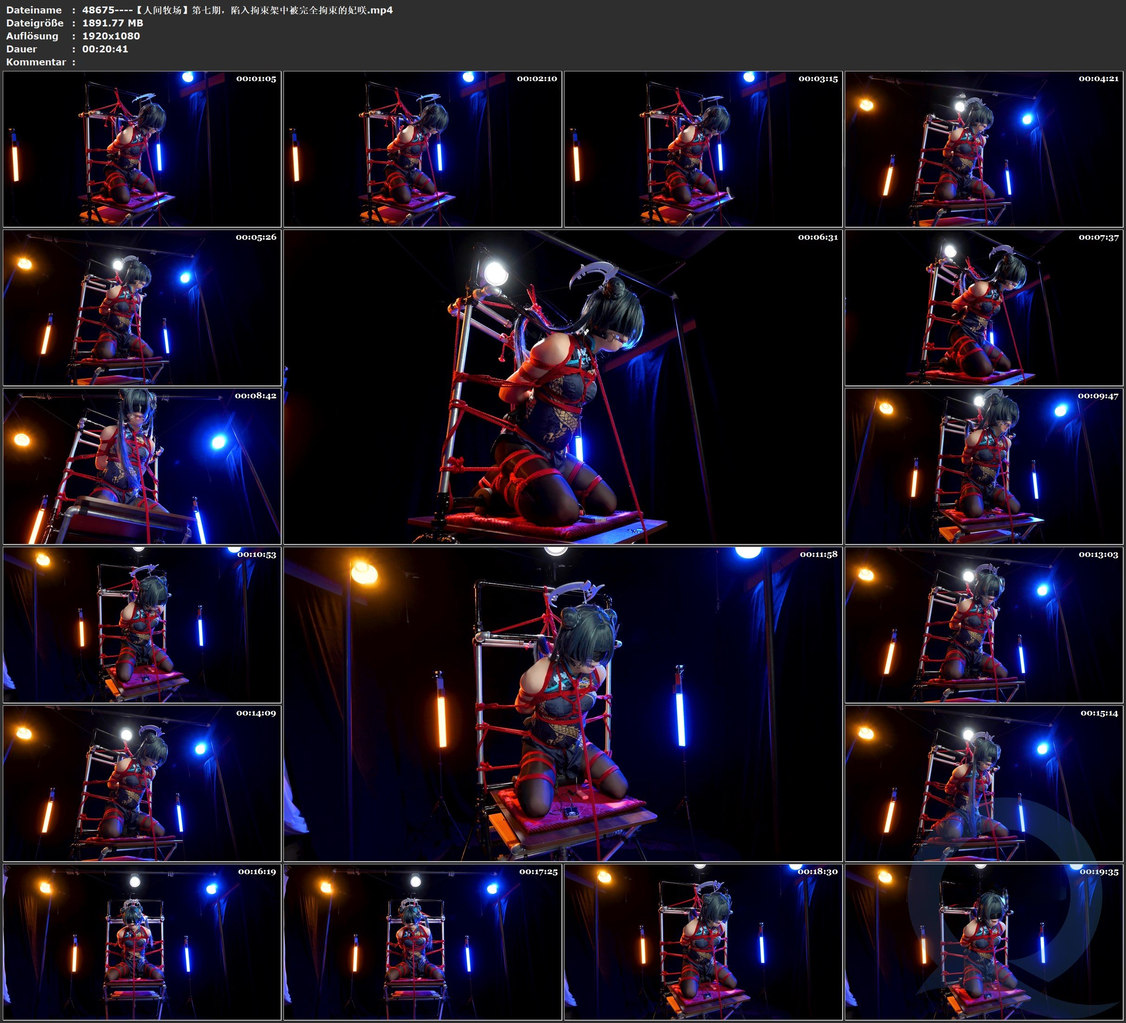1126x1023 pixels.
Task: Click the frame stamped 00:15:14
Action: pos(984,783)
